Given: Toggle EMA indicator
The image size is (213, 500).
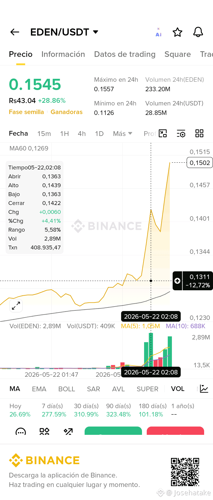Looking at the screenshot, I should point(39,389).
